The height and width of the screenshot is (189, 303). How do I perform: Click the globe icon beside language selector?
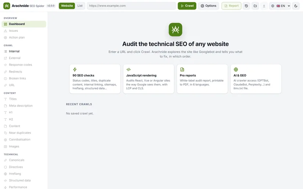pos(273,6)
